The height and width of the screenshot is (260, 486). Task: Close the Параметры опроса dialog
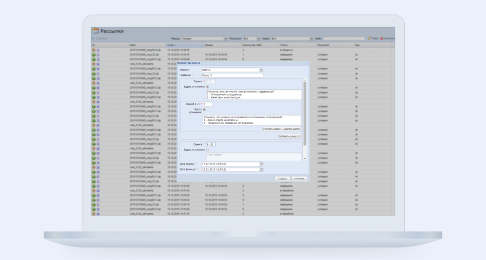307,63
